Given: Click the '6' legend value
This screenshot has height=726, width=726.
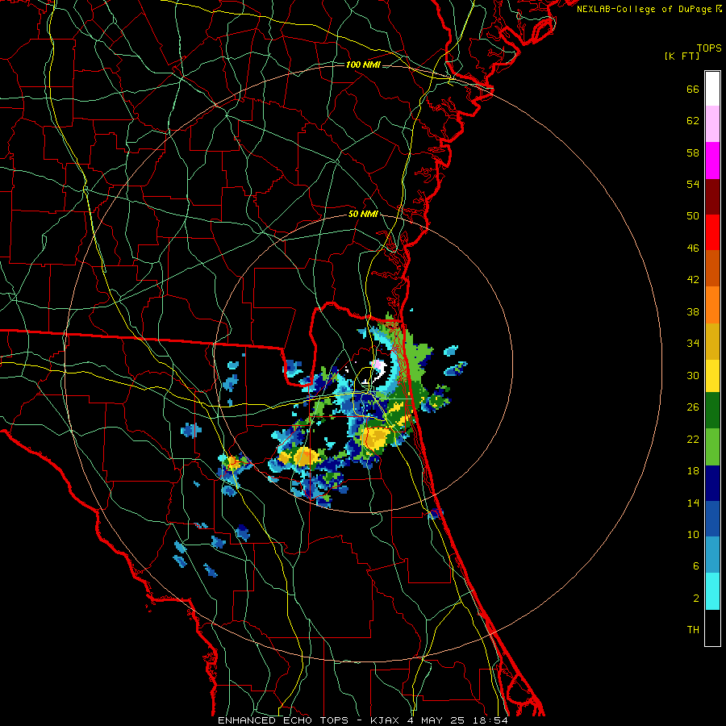Looking at the screenshot, I should coord(696,566).
